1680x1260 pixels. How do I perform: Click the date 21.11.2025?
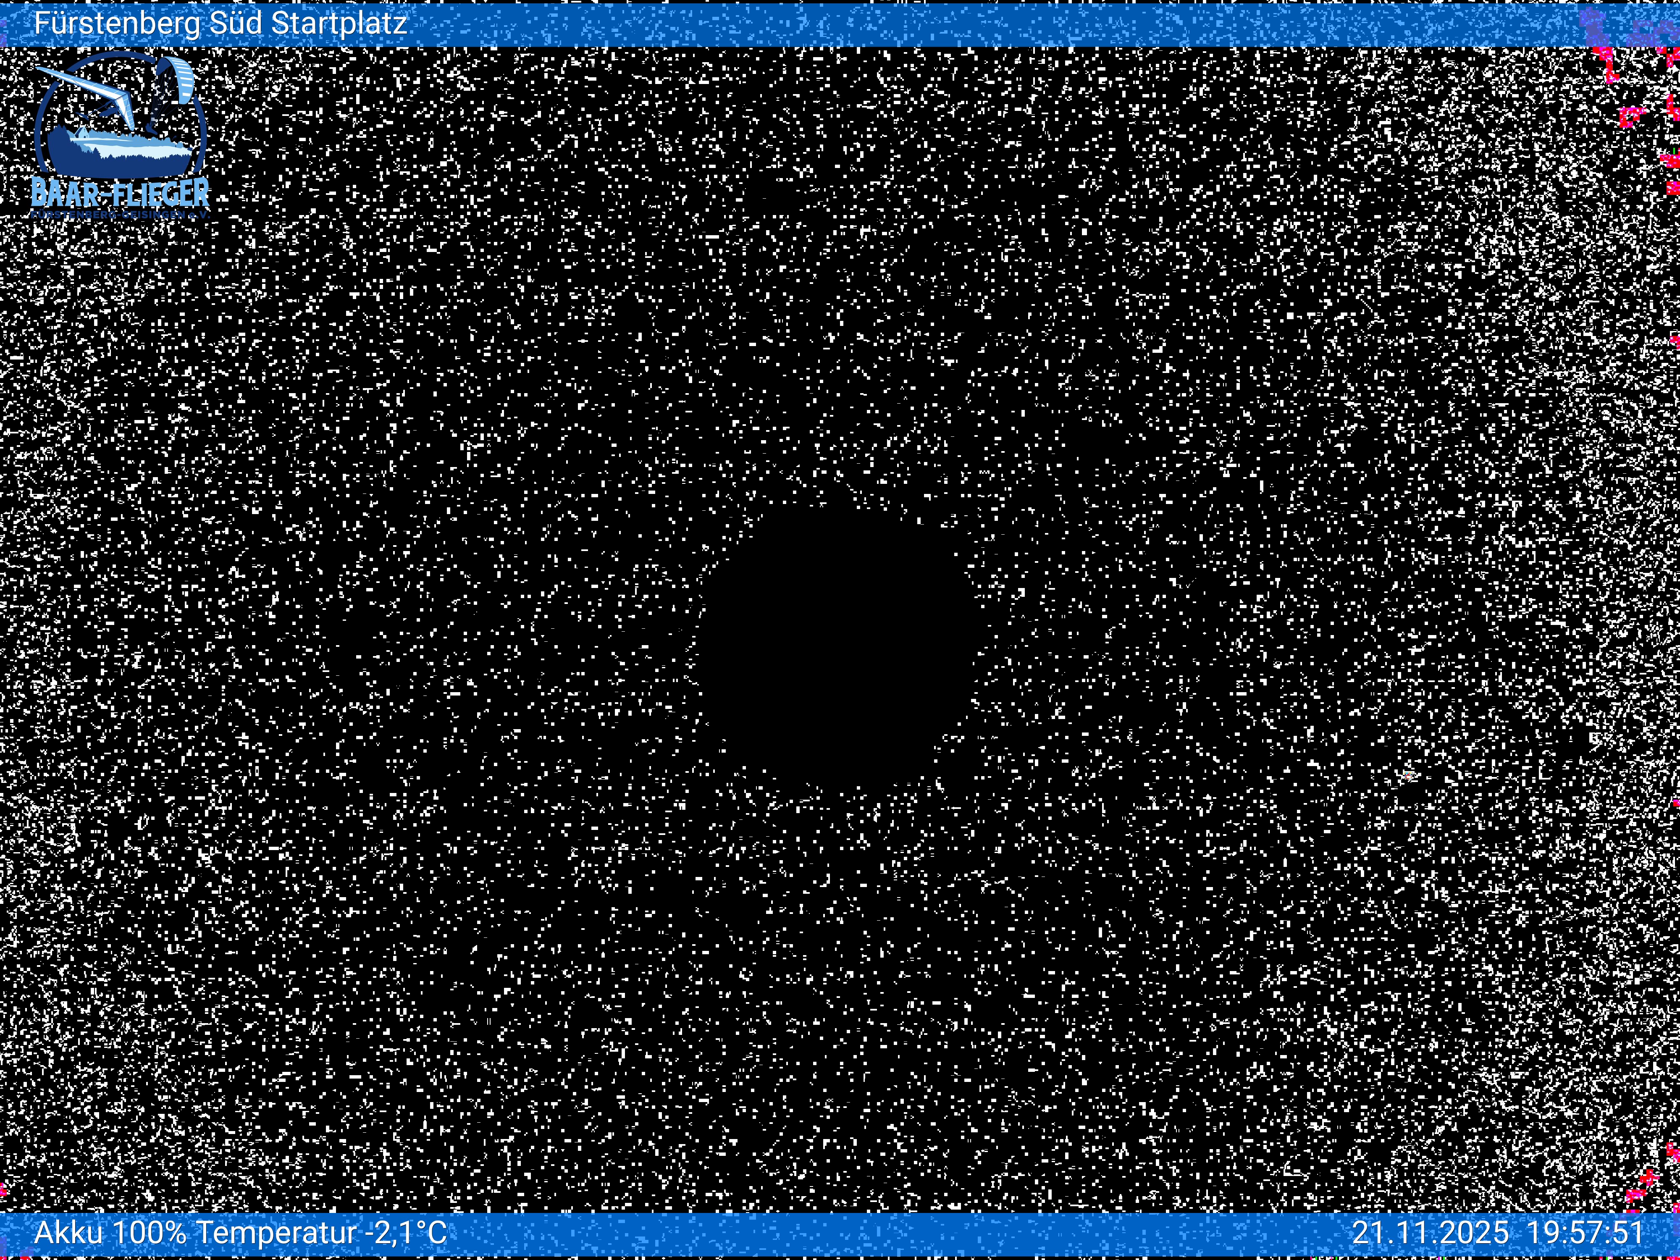(1430, 1232)
